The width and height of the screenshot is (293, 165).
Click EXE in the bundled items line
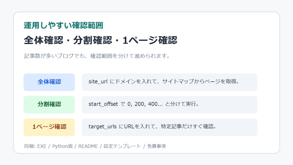pyautogui.click(x=42, y=146)
